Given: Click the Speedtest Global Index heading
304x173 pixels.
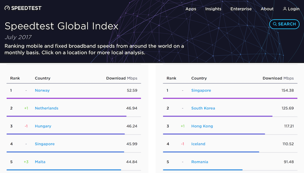Looking at the screenshot, I should click(61, 26).
